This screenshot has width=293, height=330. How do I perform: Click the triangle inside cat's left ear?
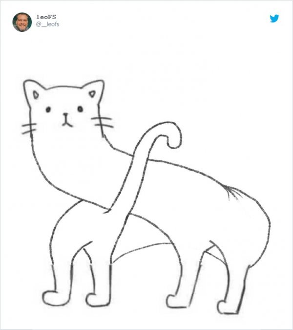(x=36, y=95)
